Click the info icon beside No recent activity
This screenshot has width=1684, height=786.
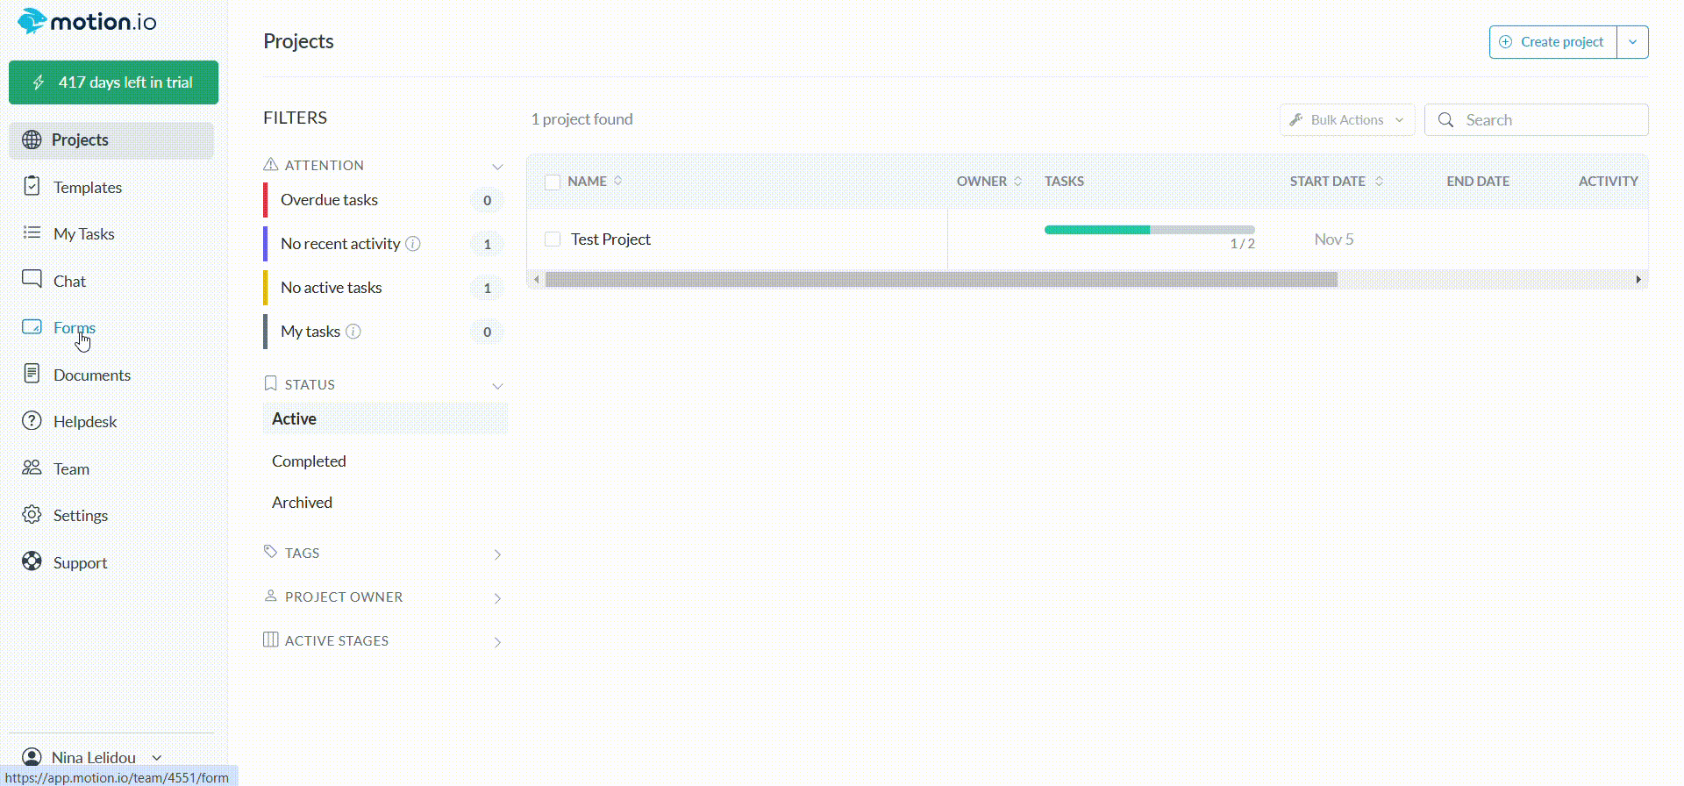tap(413, 244)
